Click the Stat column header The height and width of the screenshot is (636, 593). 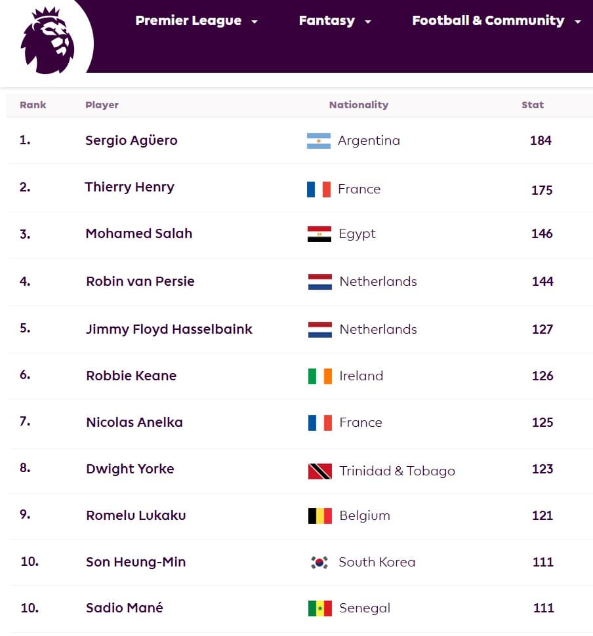tap(533, 105)
